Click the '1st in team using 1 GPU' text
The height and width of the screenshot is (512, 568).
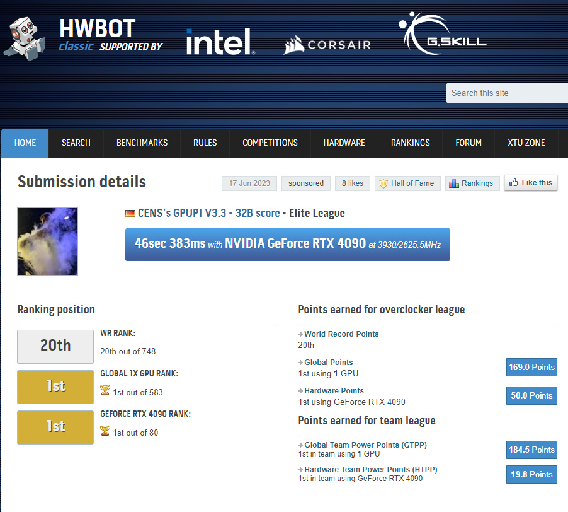(x=339, y=454)
